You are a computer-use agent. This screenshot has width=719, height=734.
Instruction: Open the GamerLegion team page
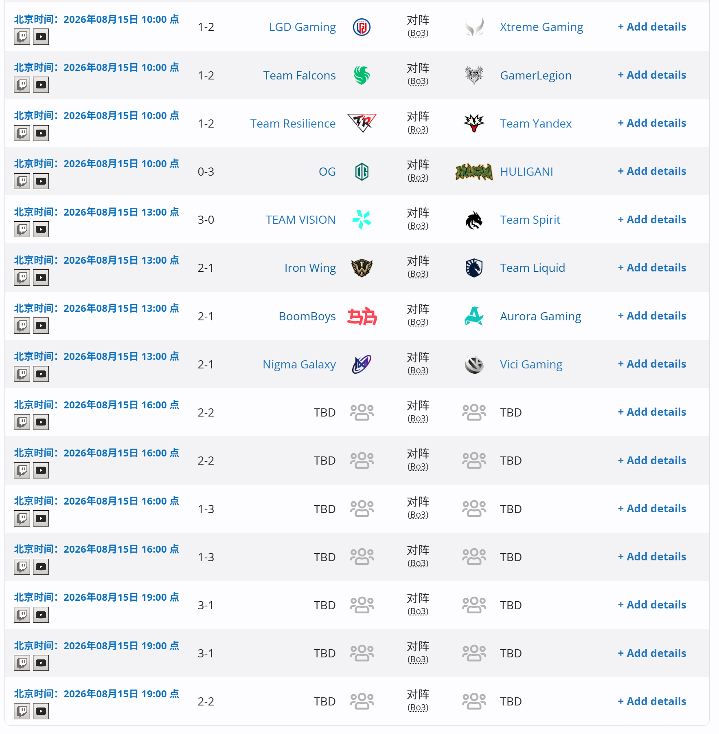[536, 75]
